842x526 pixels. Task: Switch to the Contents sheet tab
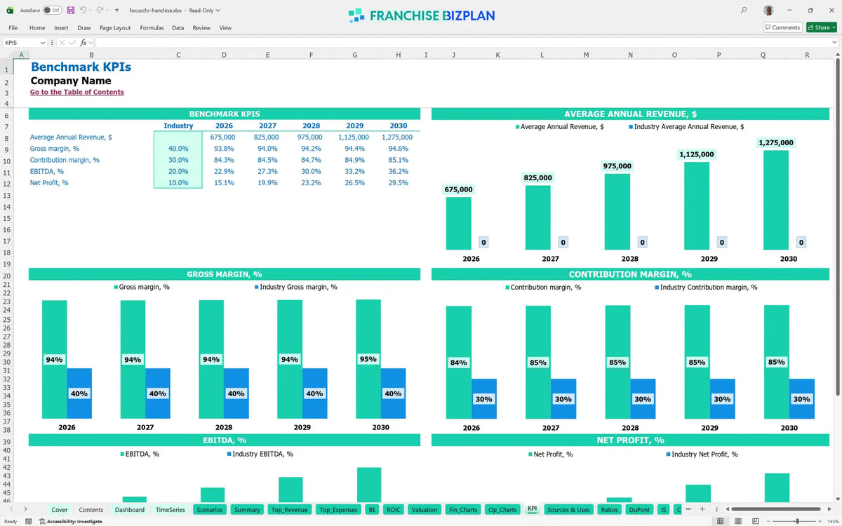pyautogui.click(x=91, y=510)
